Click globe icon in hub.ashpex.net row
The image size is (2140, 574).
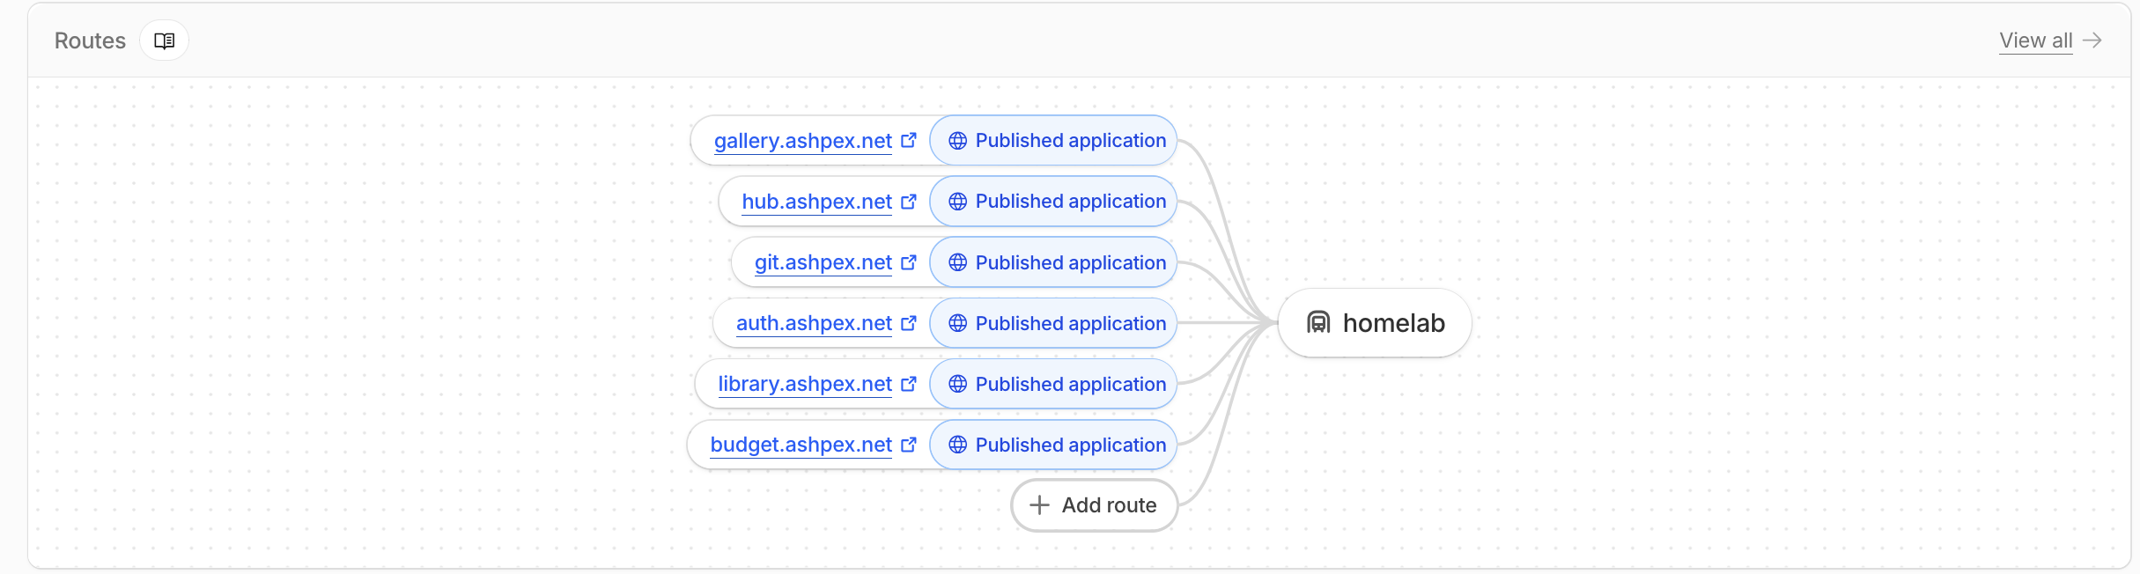point(957,202)
